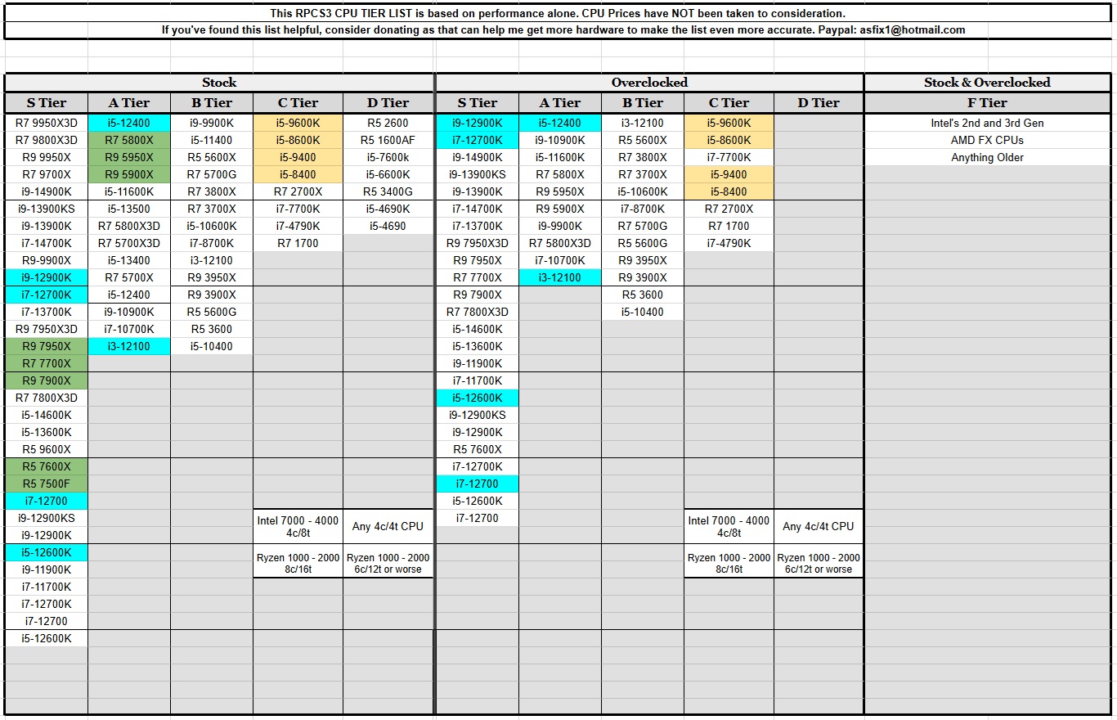Screen dimensions: 1117x720
Task: Click the cyan i3-12100 cell under Stock
Action: pyautogui.click(x=129, y=346)
